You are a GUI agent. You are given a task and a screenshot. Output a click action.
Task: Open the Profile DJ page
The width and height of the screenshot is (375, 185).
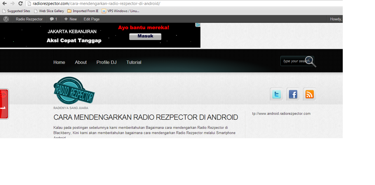tap(106, 62)
